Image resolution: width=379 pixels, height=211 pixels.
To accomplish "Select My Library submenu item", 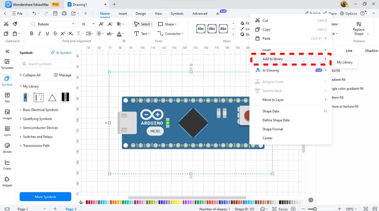I will click(345, 62).
